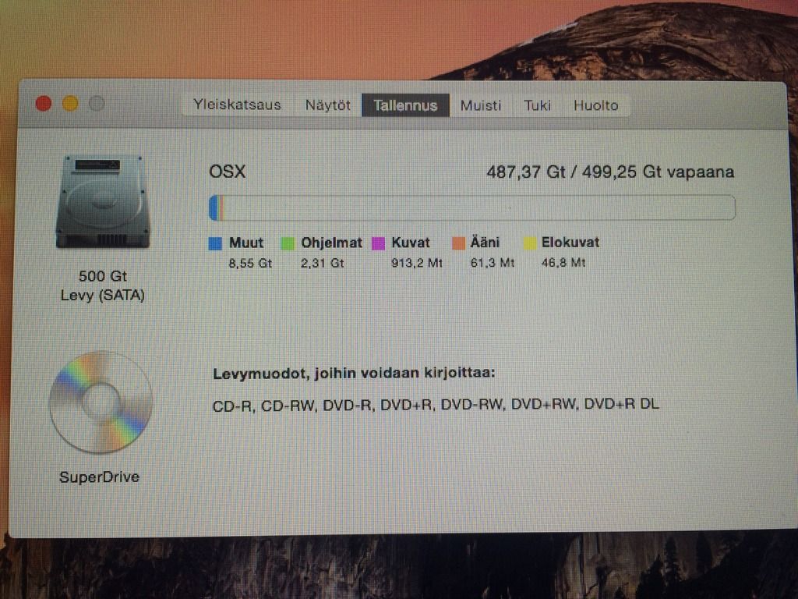Screen dimensions: 798x599
Task: Click the '8,55 Gt' value
Action: tap(250, 264)
